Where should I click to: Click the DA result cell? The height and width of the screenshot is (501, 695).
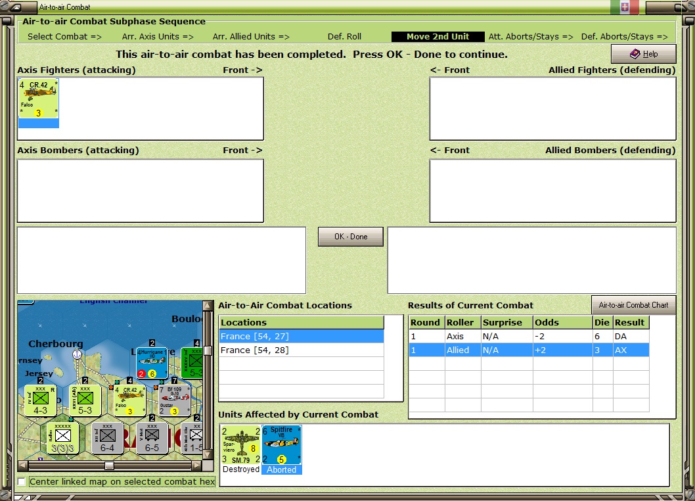coord(631,337)
